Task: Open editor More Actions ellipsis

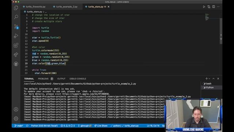Action: click(x=218, y=7)
